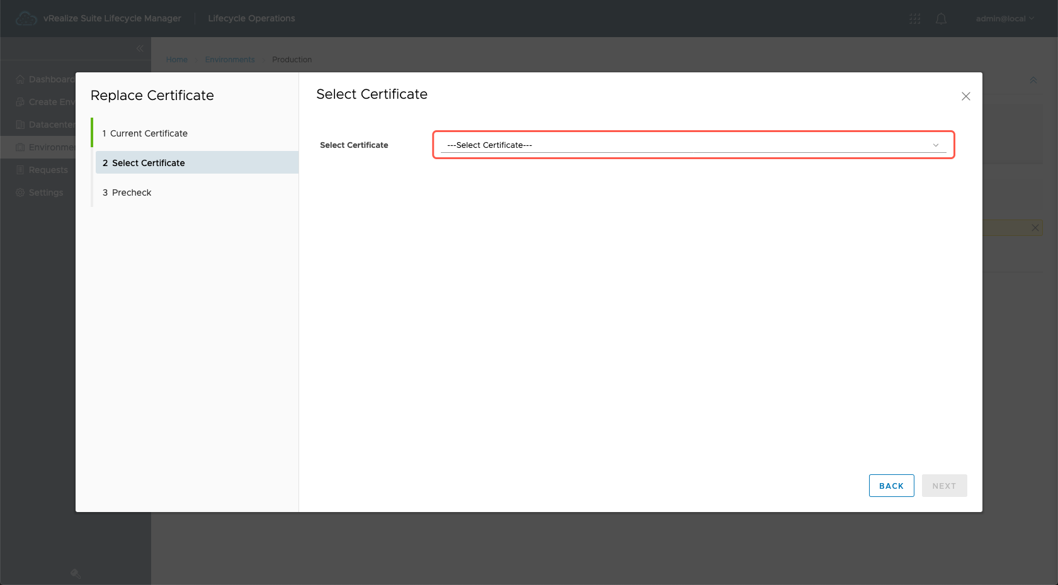Dismiss the yellow alert banner

1035,228
